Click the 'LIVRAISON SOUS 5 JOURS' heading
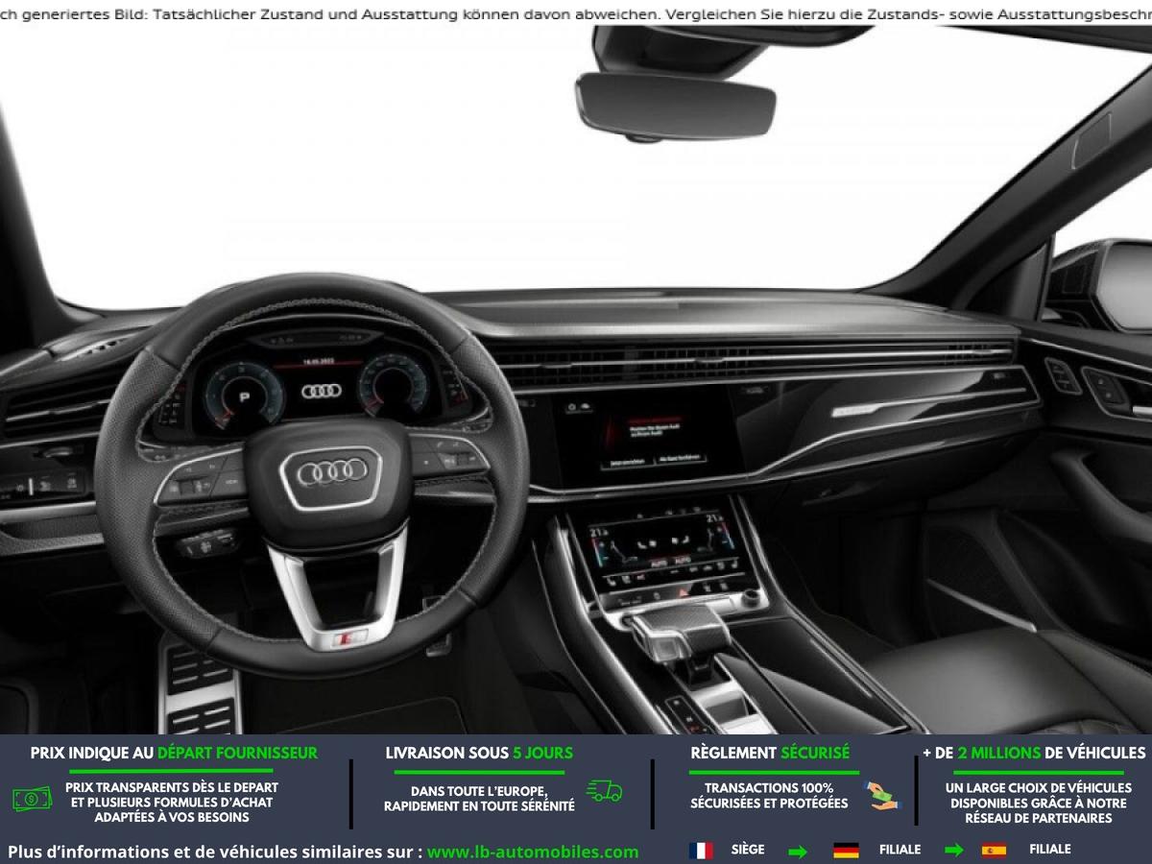The width and height of the screenshot is (1152, 864). pyautogui.click(x=479, y=753)
